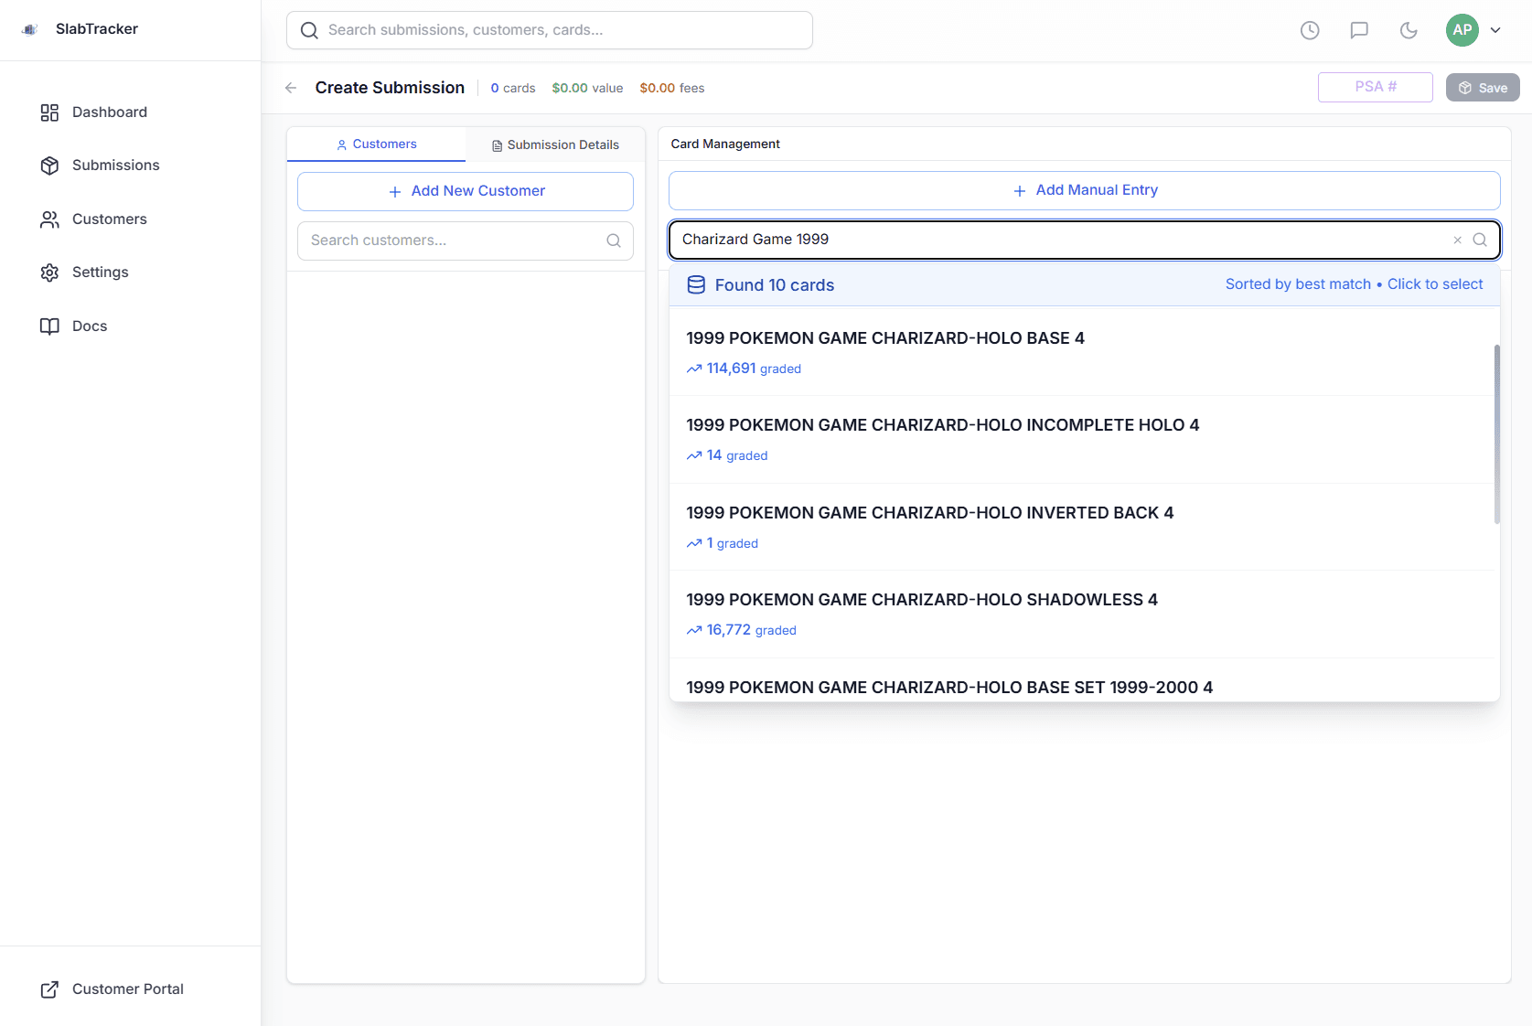Click the Save button

click(x=1482, y=87)
